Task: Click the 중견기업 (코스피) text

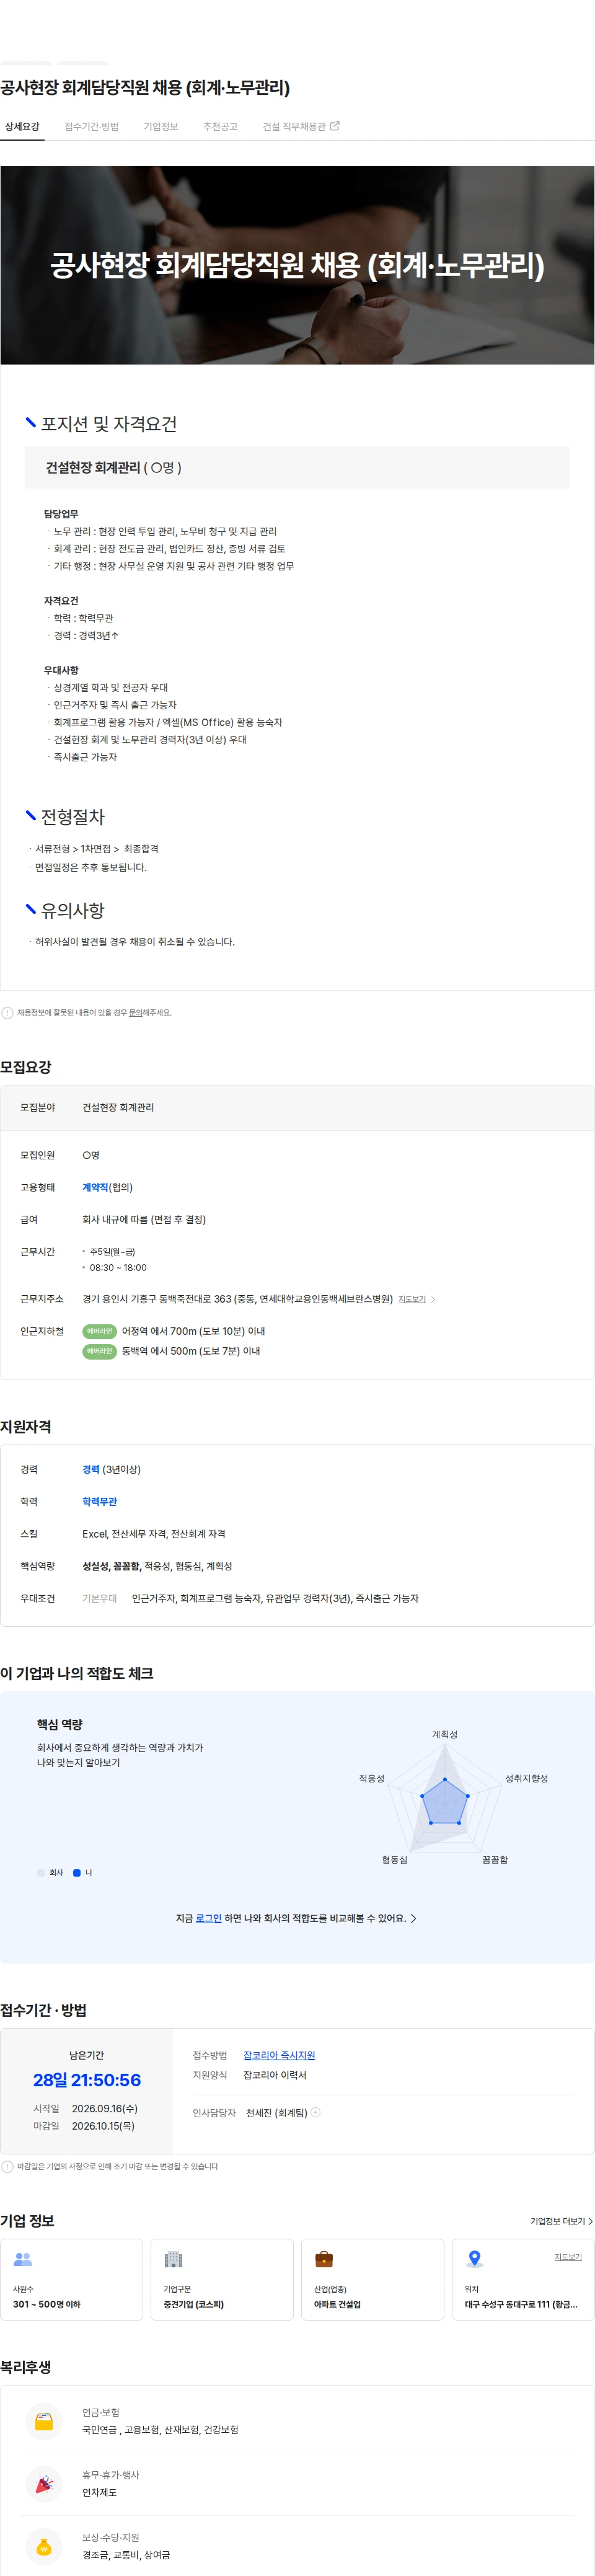Action: [x=194, y=2304]
